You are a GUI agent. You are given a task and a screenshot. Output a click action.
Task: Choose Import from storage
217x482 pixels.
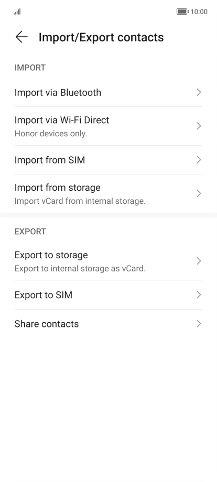[x=108, y=193]
